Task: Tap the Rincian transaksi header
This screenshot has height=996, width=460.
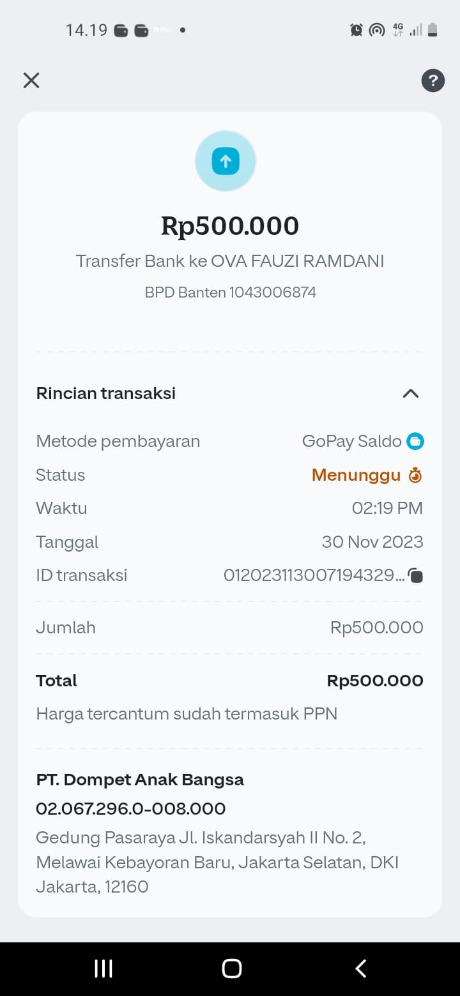Action: (106, 393)
